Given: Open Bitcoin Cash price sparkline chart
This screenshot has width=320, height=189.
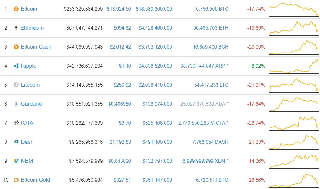Looking at the screenshot, I should (x=294, y=47).
